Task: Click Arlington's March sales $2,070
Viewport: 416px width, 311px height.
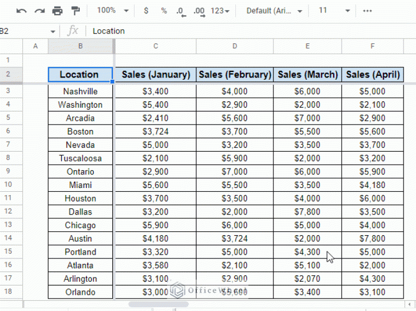Action: (308, 278)
